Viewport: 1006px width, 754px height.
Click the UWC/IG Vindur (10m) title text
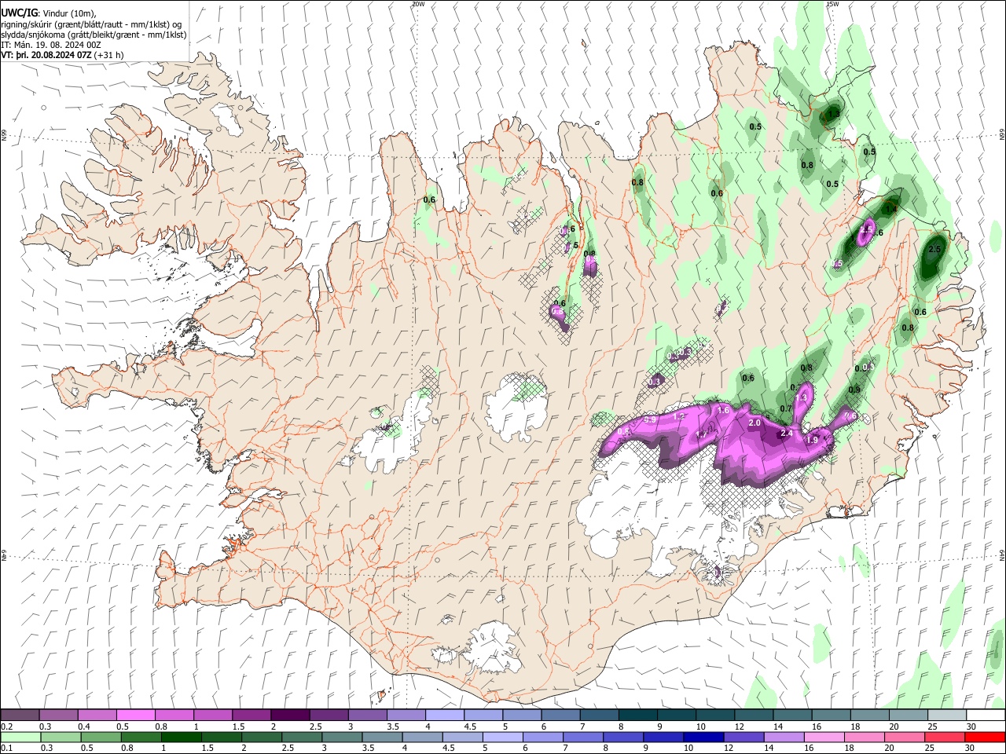coord(49,13)
